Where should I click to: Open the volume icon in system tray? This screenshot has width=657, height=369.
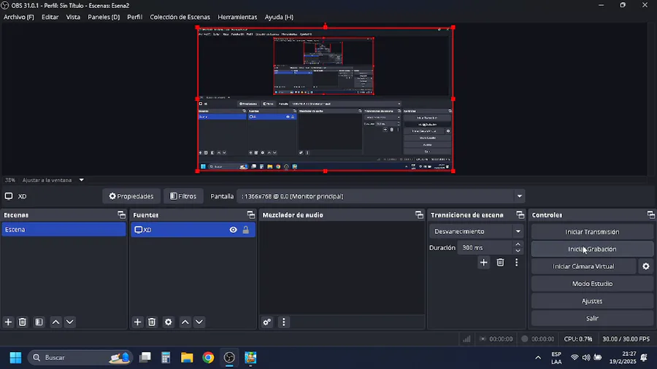(x=586, y=357)
